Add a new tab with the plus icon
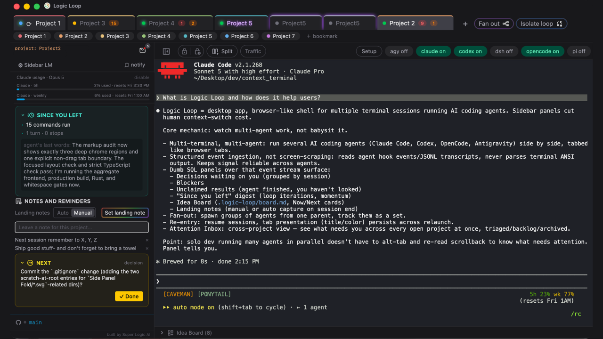 (x=465, y=24)
